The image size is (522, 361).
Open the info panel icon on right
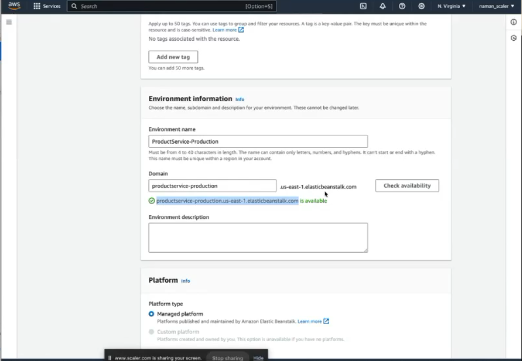tap(514, 22)
